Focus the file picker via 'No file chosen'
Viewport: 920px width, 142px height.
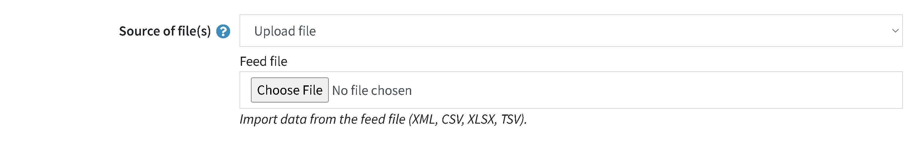372,90
